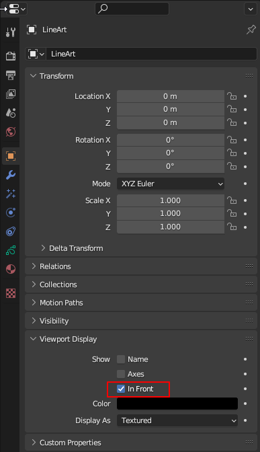260x452 pixels.
Task: Lock Rotation Y
Action: 232,153
